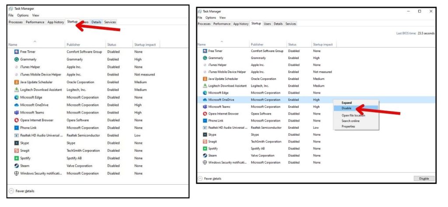Screen dimensions: 448x207
Task: Click Java Update Scheduler icon in left window
Action: (17, 82)
